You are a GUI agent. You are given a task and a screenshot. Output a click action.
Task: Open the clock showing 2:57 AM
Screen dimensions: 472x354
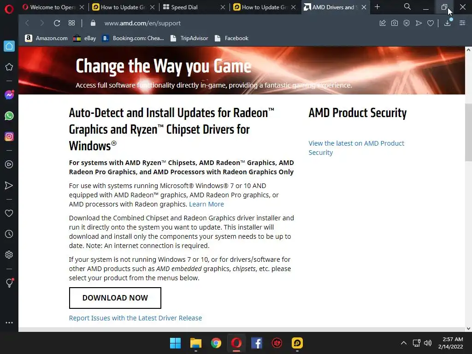451,343
